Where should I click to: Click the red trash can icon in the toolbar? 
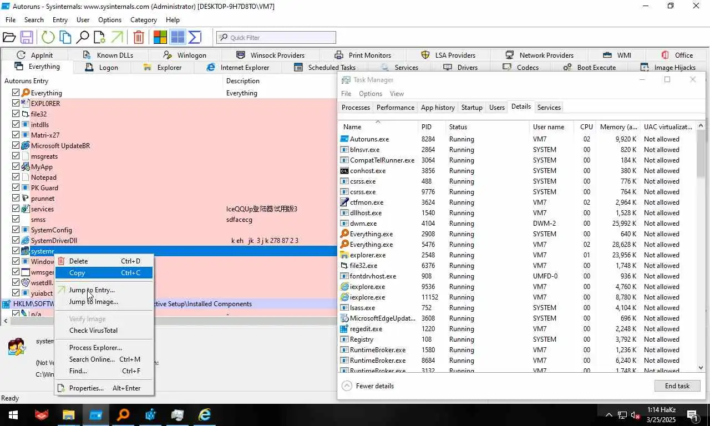pos(139,37)
